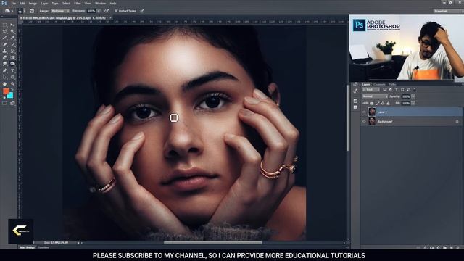464x261 pixels.
Task: Toggle tablet pressure control icon
Action: point(142,11)
